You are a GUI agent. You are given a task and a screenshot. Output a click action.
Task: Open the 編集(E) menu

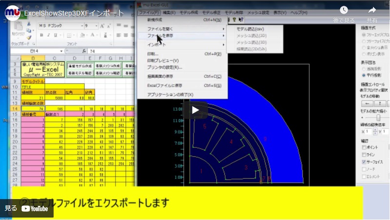[x=169, y=13]
